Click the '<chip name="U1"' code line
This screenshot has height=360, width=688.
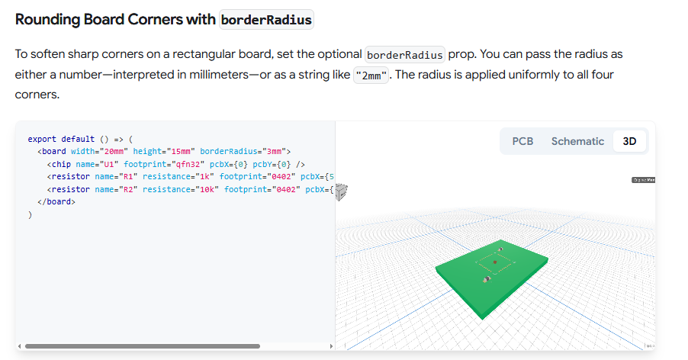click(x=176, y=164)
